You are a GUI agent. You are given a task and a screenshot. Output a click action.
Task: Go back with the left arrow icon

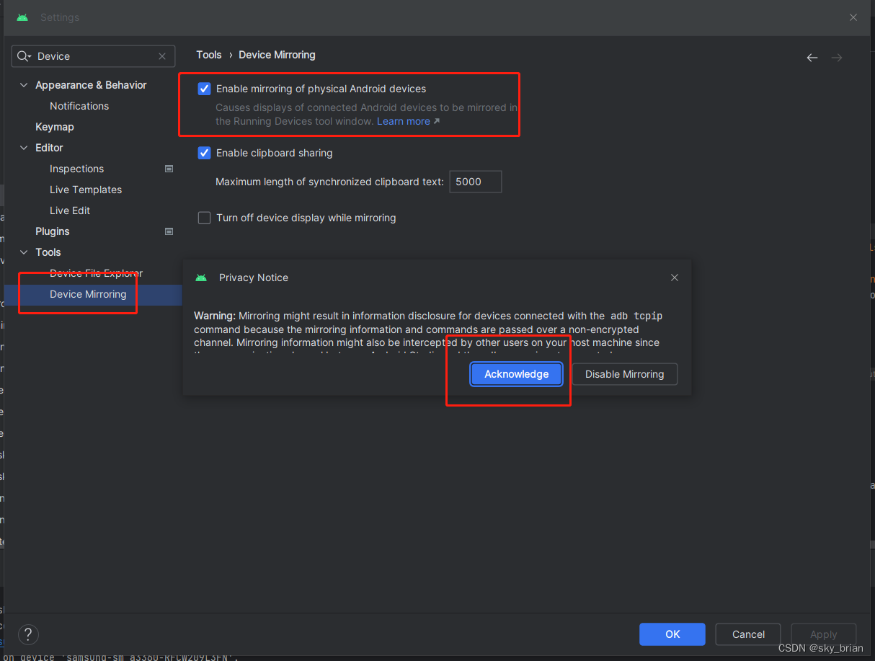click(x=812, y=58)
